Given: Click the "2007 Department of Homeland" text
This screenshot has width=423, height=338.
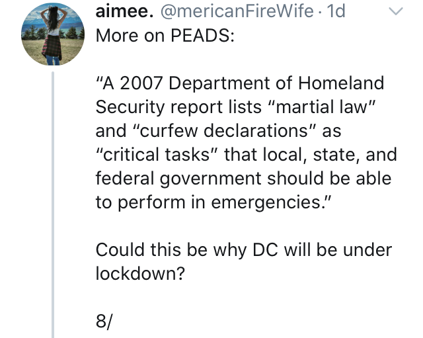Looking at the screenshot, I should (x=252, y=83).
